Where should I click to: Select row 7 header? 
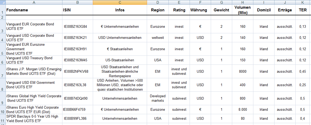click(x=3, y=71)
